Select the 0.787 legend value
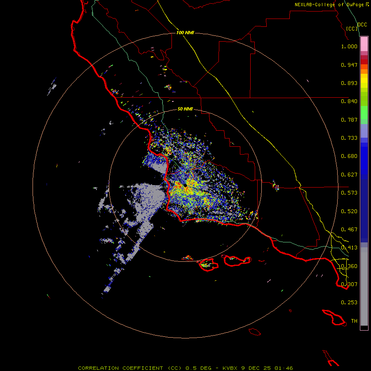 [x=349, y=120]
